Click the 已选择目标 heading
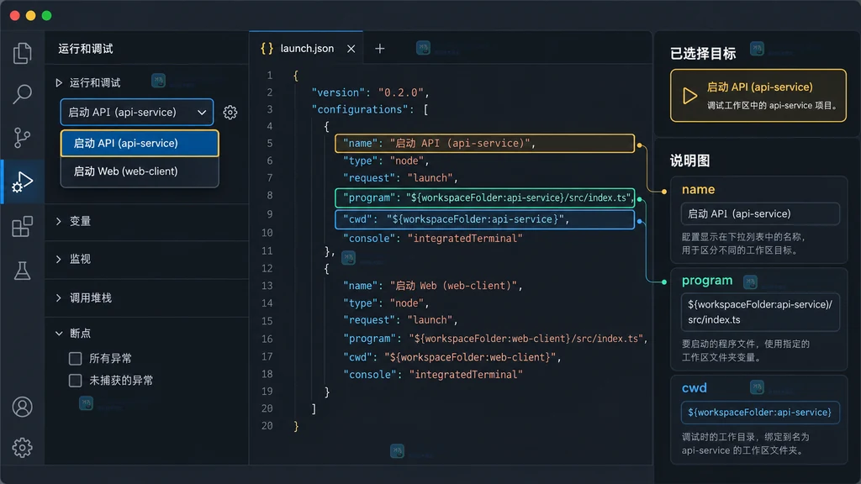This screenshot has height=484, width=861. pyautogui.click(x=703, y=53)
